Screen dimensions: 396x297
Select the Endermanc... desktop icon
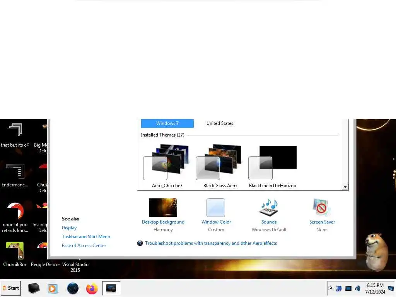15,175
